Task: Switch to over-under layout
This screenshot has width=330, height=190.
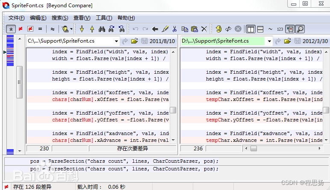Action: coord(260,29)
